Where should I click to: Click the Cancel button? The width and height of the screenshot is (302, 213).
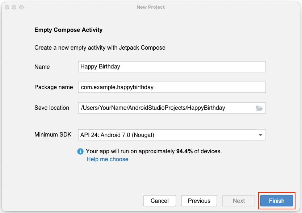click(x=160, y=201)
